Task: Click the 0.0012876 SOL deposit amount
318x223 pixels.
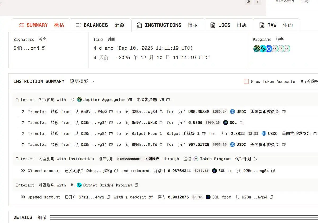Action: click(178, 197)
